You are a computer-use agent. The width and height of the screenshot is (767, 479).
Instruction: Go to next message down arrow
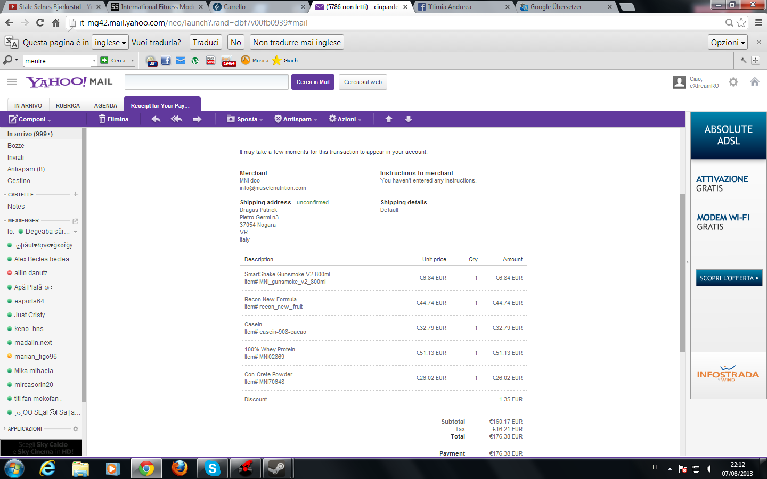[x=409, y=119]
